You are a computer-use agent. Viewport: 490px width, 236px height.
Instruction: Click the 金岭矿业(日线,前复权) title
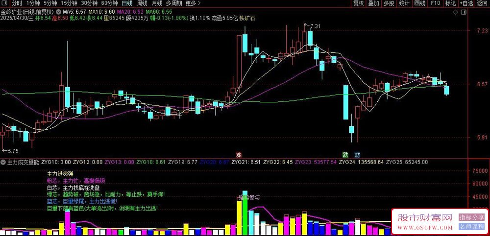pyautogui.click(x=28, y=12)
